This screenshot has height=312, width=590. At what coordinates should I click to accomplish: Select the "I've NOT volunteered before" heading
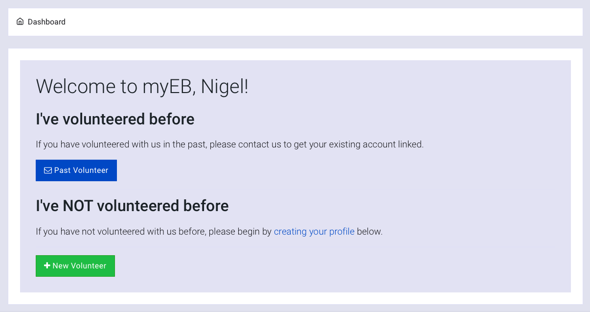(x=132, y=206)
